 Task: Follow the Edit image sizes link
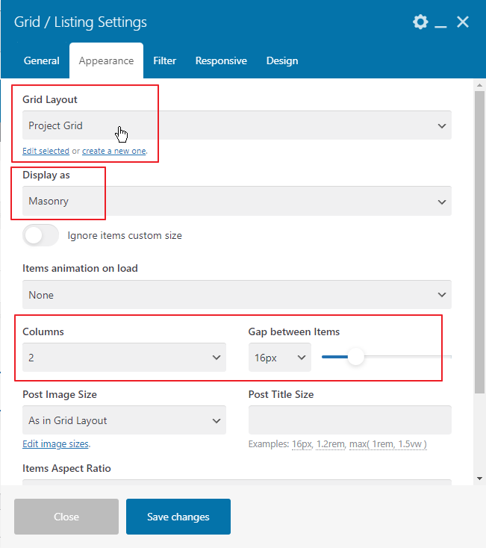pyautogui.click(x=55, y=444)
